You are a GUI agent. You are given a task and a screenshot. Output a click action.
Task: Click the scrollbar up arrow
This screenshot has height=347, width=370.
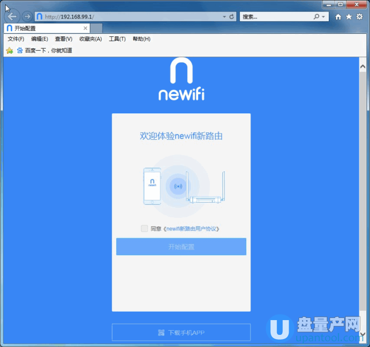pyautogui.click(x=363, y=67)
